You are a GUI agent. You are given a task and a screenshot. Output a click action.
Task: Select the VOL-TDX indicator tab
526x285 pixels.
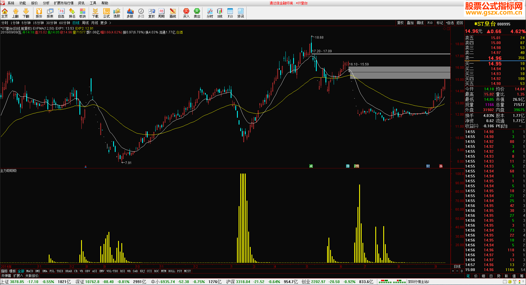(x=112, y=271)
